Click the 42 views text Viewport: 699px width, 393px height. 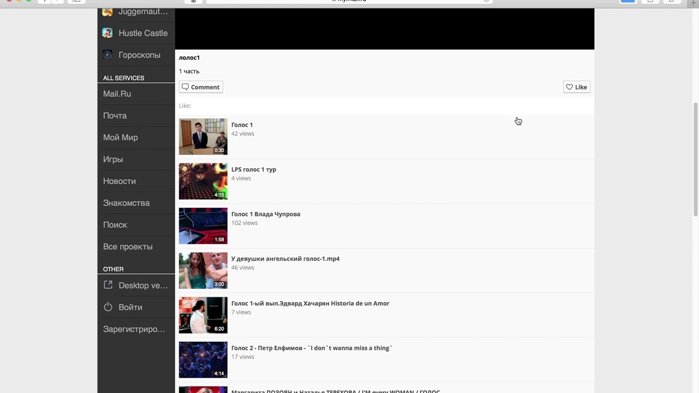click(242, 134)
